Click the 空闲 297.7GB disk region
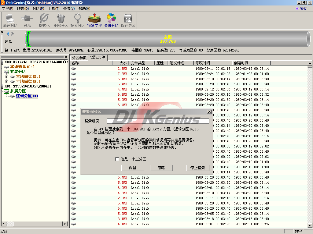 click(x=168, y=39)
